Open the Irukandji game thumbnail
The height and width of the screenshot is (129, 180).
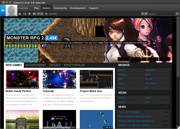coord(59,79)
